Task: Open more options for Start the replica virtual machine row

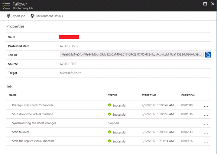Action: tap(206, 142)
